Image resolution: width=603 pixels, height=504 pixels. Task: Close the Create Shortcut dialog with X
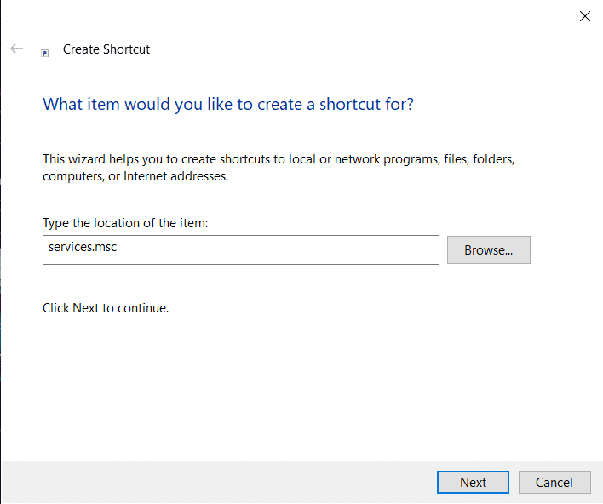(x=585, y=16)
